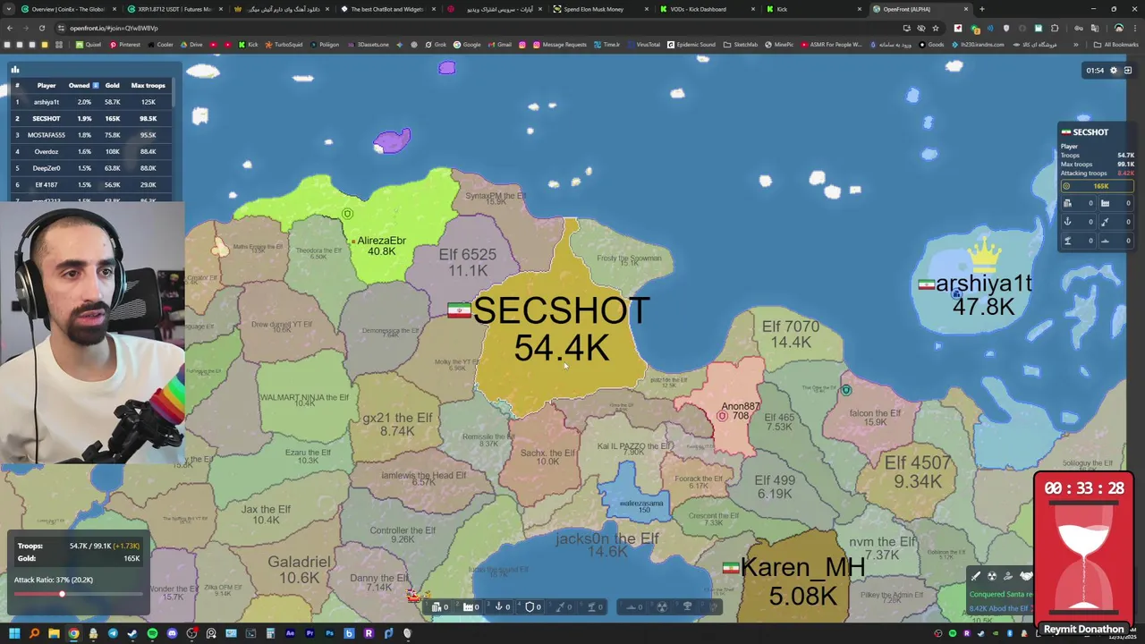Open the VirusTotal bookmark

point(643,45)
